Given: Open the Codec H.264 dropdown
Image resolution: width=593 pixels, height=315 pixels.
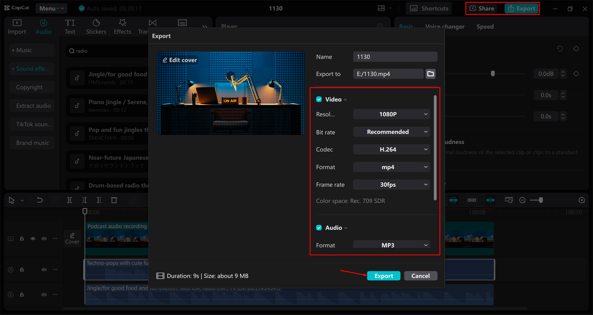Looking at the screenshot, I should pos(391,149).
